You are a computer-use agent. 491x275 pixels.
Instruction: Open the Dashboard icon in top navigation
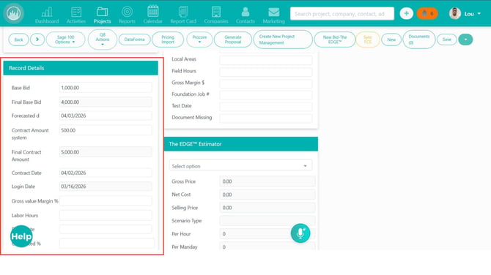pos(47,12)
